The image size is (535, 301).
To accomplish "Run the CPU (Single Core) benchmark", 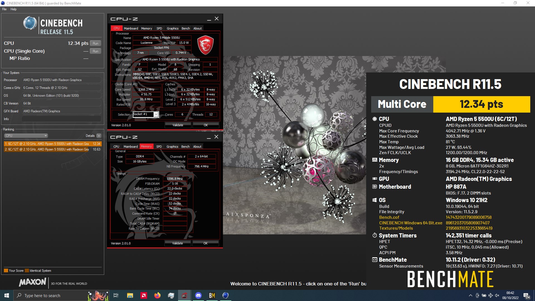I will click(x=95, y=51).
